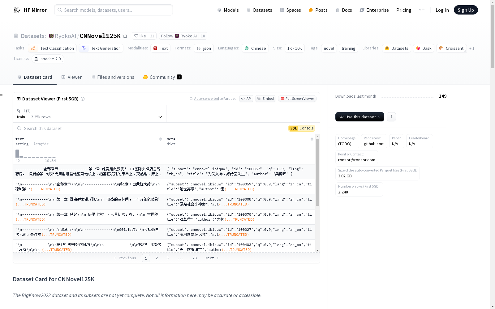Click the Sign Up button
This screenshot has width=495, height=309.
click(x=466, y=10)
